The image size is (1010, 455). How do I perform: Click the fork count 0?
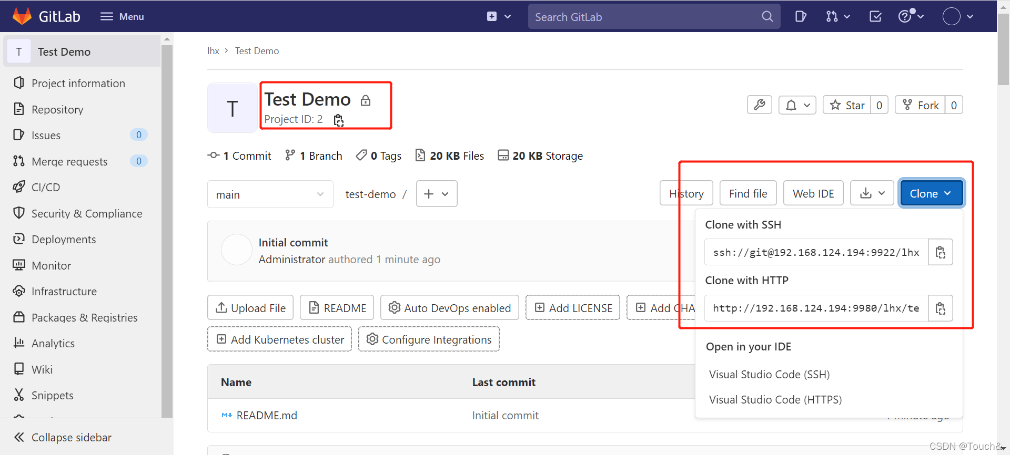point(954,105)
